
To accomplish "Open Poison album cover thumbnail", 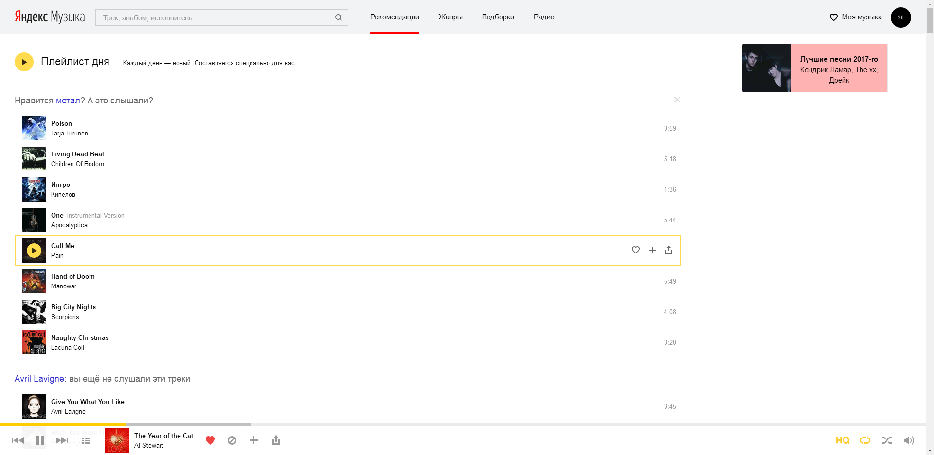I will [x=34, y=128].
